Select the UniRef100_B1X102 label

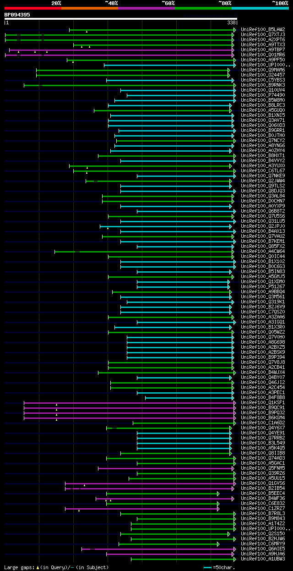point(263,262)
